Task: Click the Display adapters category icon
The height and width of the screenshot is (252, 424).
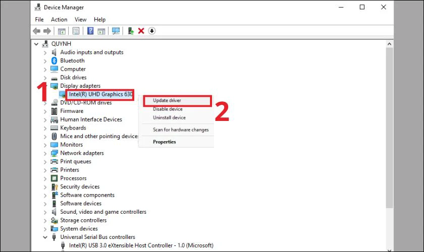Action: pyautogui.click(x=54, y=86)
